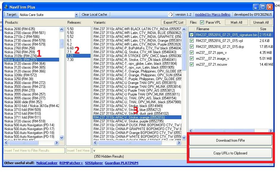Open the Guardian PLATINUM link

(122, 163)
